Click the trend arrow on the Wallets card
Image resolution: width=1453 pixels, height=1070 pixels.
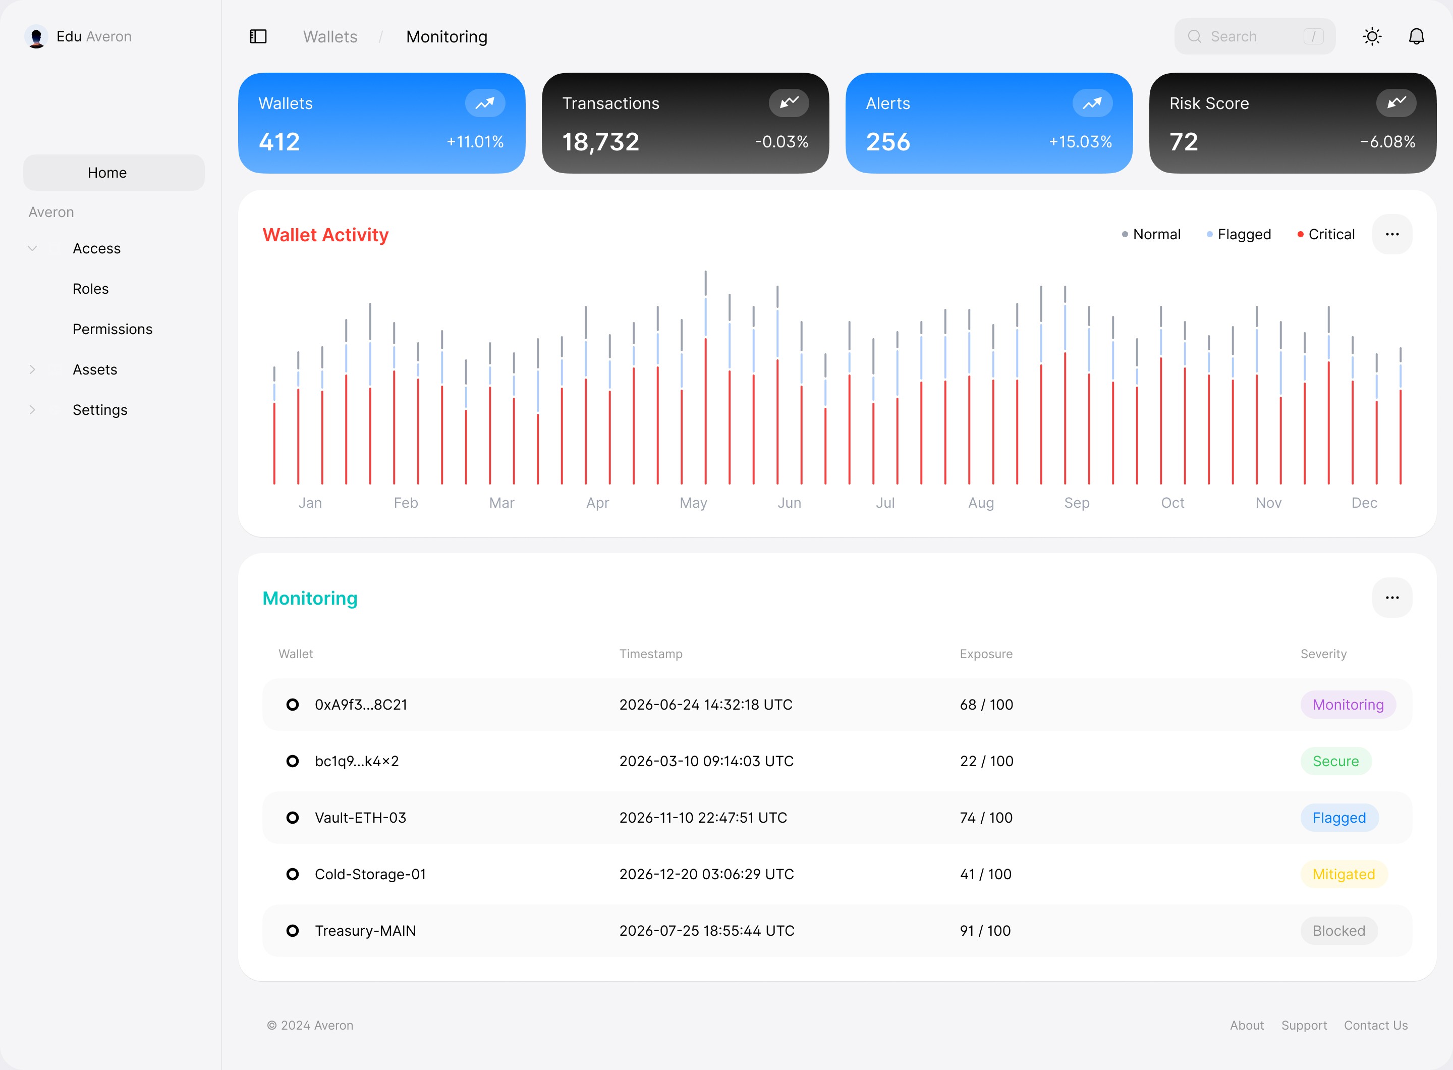[x=486, y=102]
